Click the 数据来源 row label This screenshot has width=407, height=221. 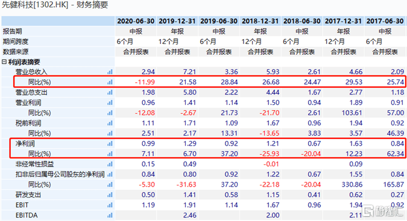point(15,52)
